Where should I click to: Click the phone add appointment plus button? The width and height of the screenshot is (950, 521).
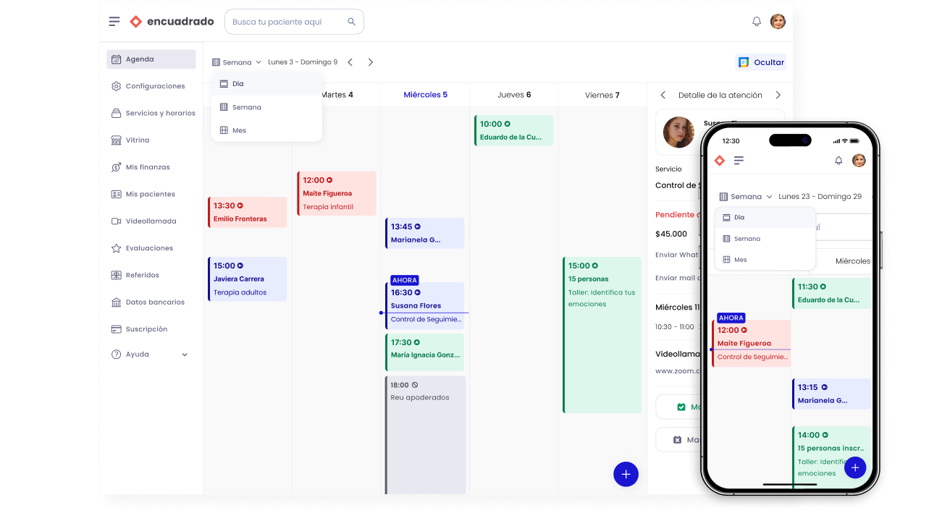point(855,467)
